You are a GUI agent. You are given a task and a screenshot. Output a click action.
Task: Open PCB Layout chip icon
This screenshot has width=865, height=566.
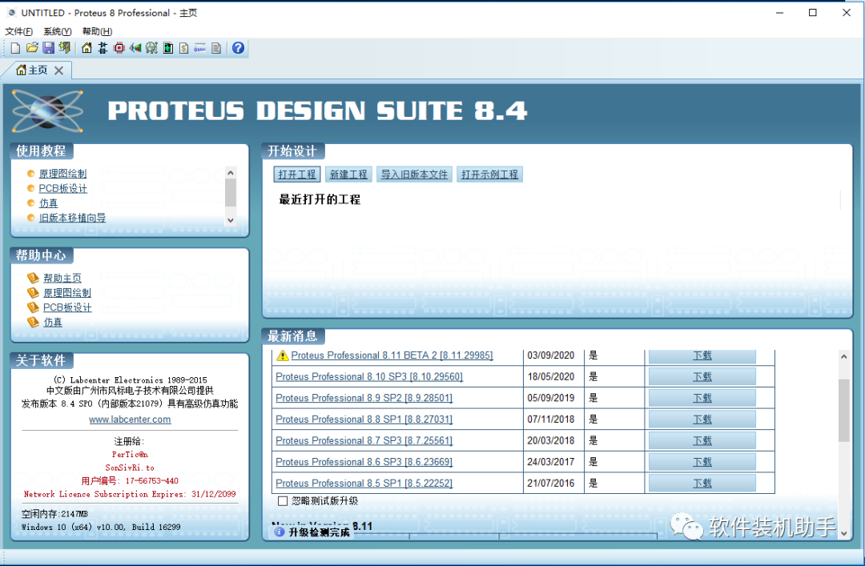(x=119, y=48)
